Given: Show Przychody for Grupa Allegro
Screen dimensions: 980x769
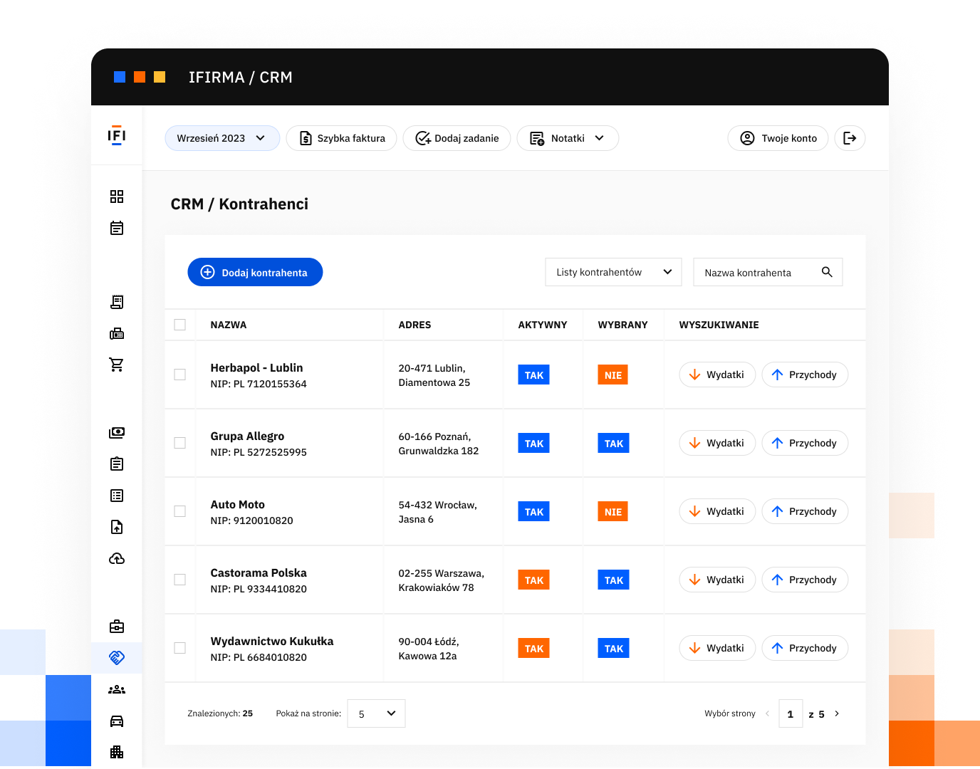Looking at the screenshot, I should [x=805, y=443].
